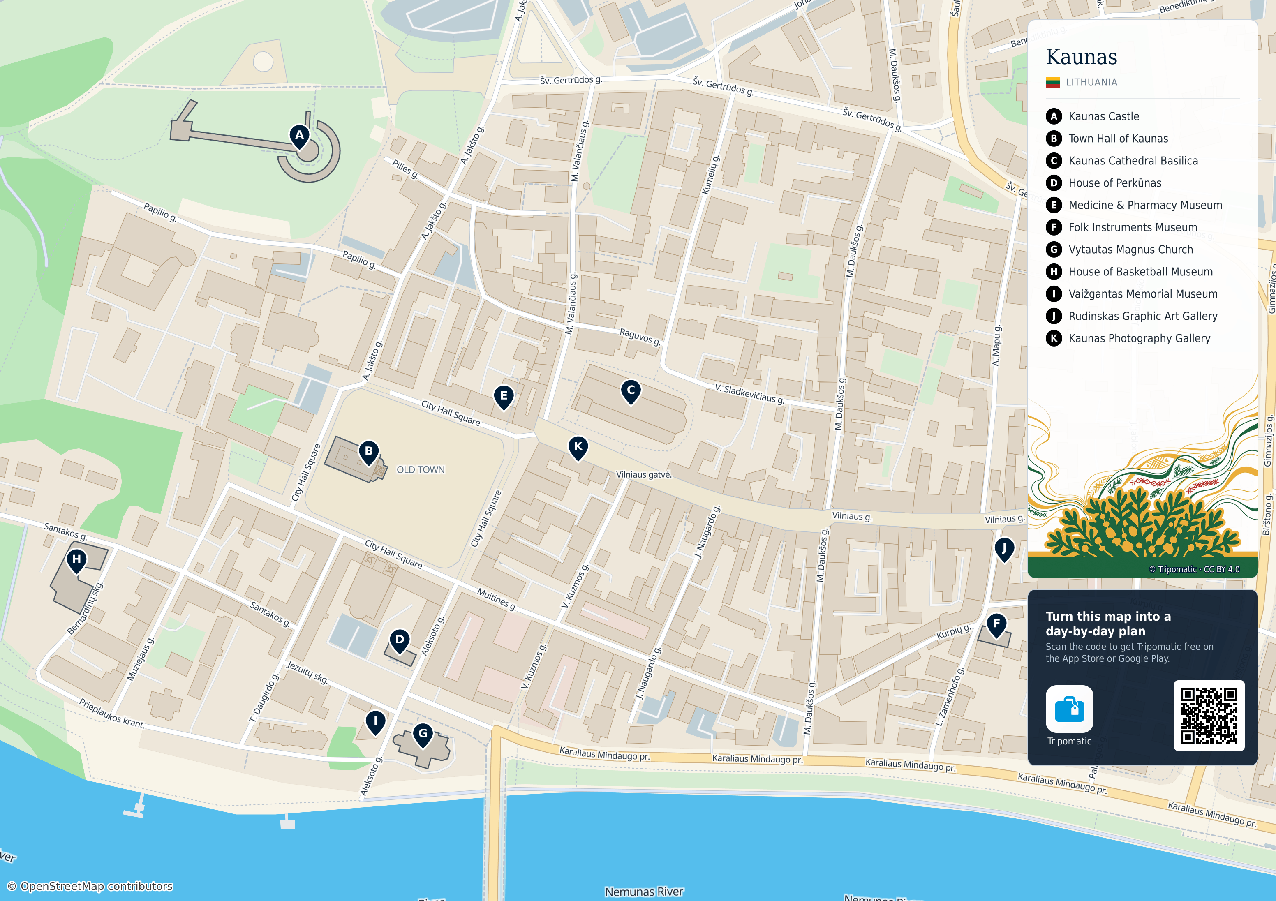This screenshot has height=901, width=1276.
Task: Select 'House of Perkūnas' legend text
Action: click(x=1115, y=183)
